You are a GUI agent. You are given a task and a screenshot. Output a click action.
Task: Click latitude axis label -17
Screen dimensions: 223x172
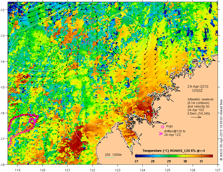[x=3, y=139]
